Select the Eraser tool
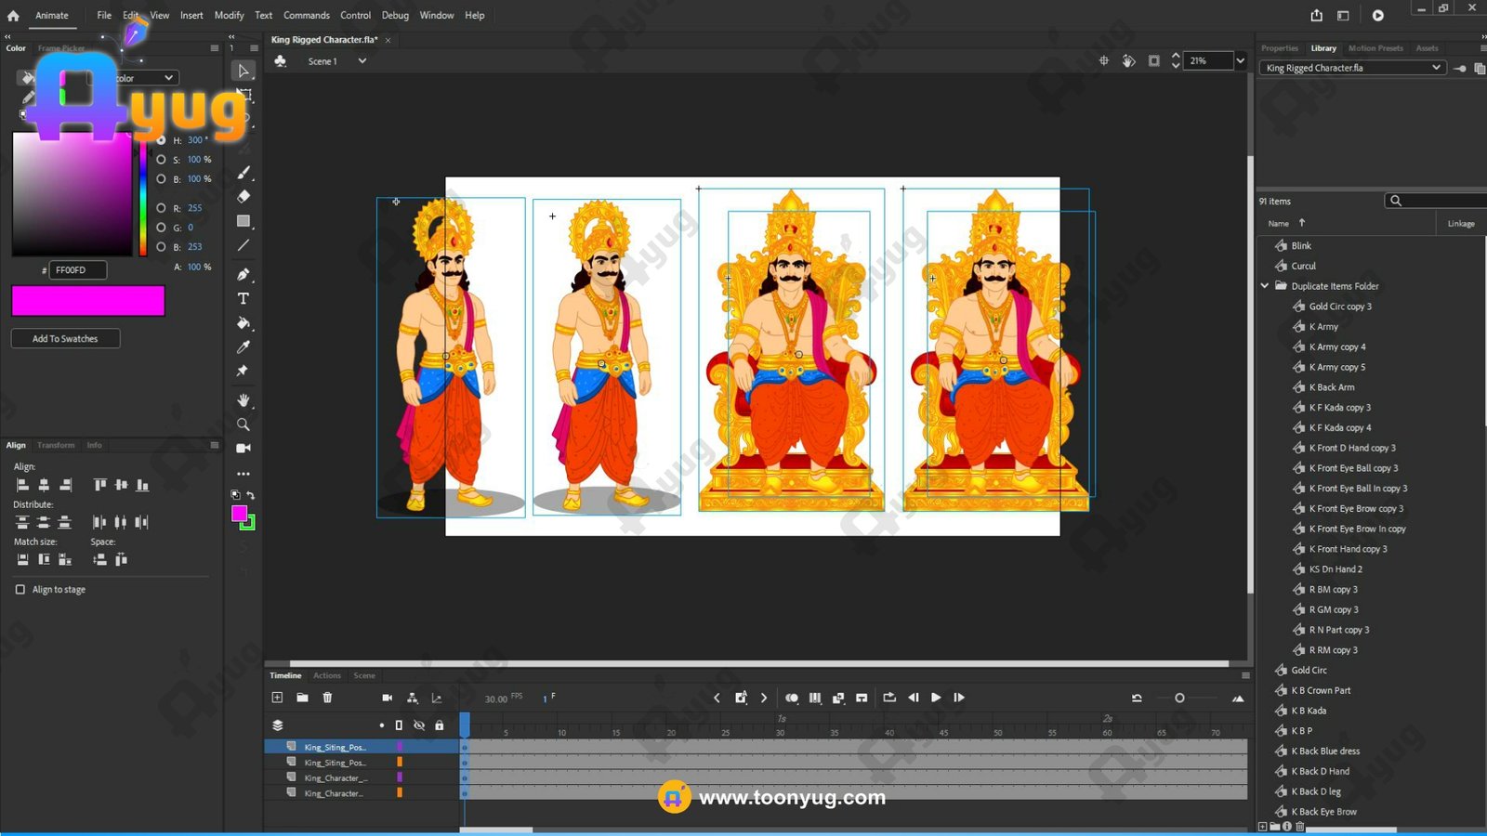 [243, 196]
